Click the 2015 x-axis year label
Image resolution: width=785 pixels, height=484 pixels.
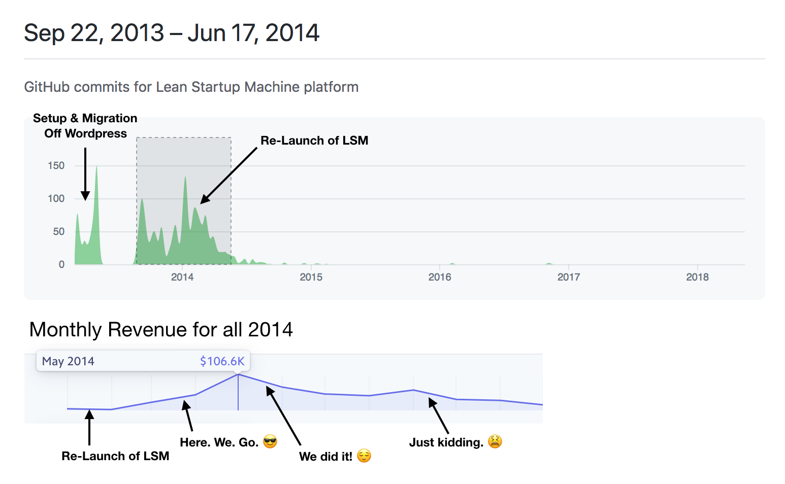point(311,277)
